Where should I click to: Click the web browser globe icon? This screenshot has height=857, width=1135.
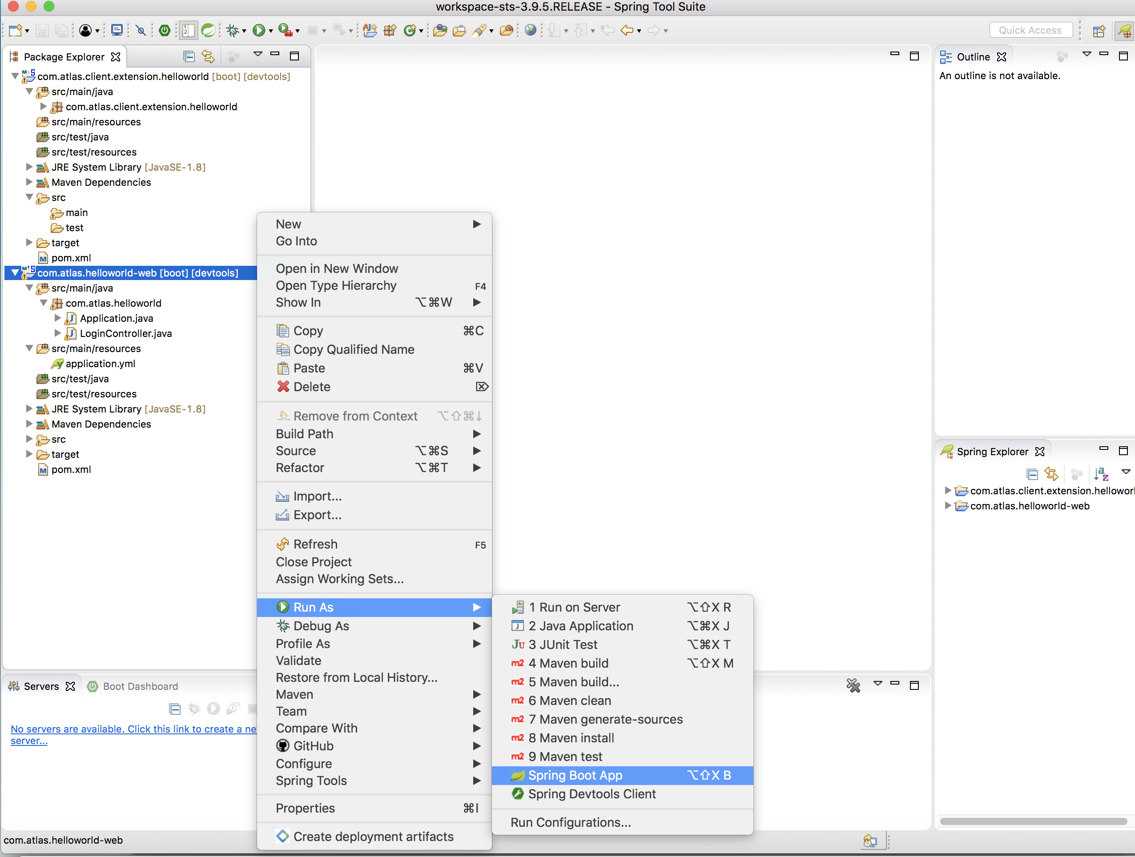(531, 30)
